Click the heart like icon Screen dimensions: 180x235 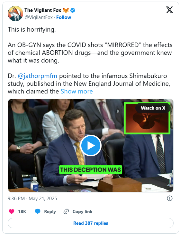click(x=12, y=211)
